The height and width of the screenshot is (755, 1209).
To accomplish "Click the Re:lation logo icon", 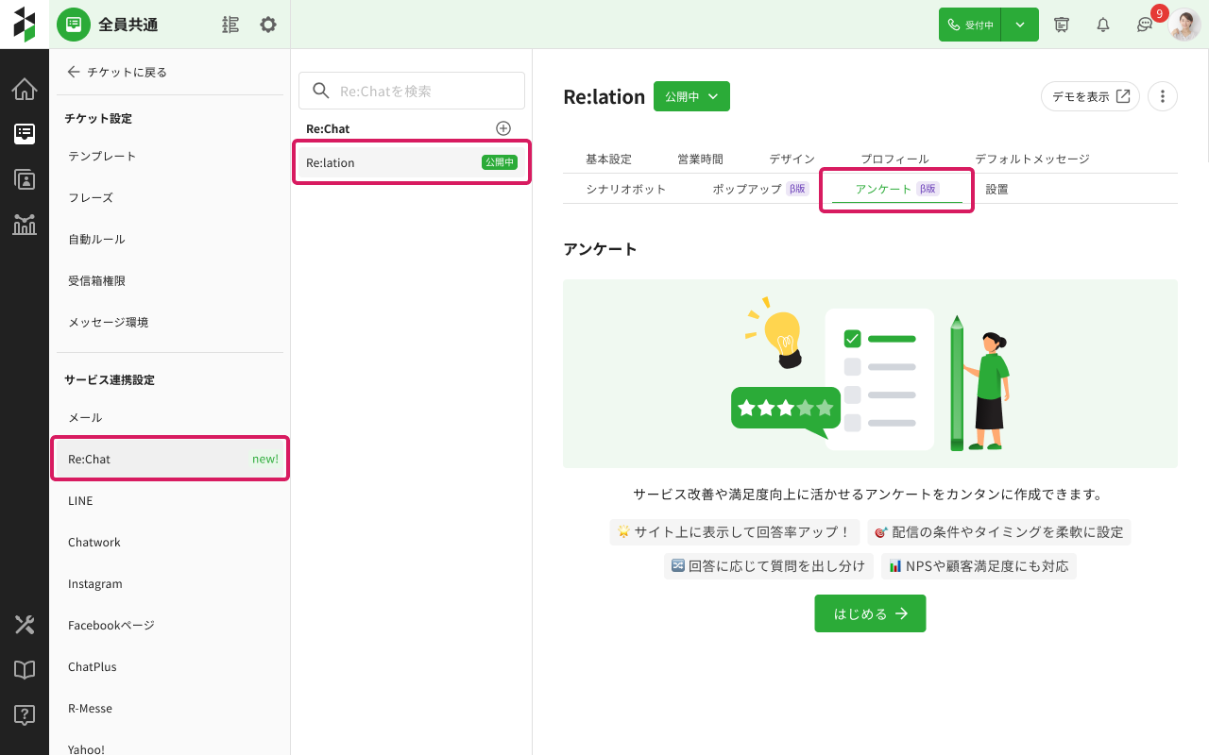I will tap(25, 25).
